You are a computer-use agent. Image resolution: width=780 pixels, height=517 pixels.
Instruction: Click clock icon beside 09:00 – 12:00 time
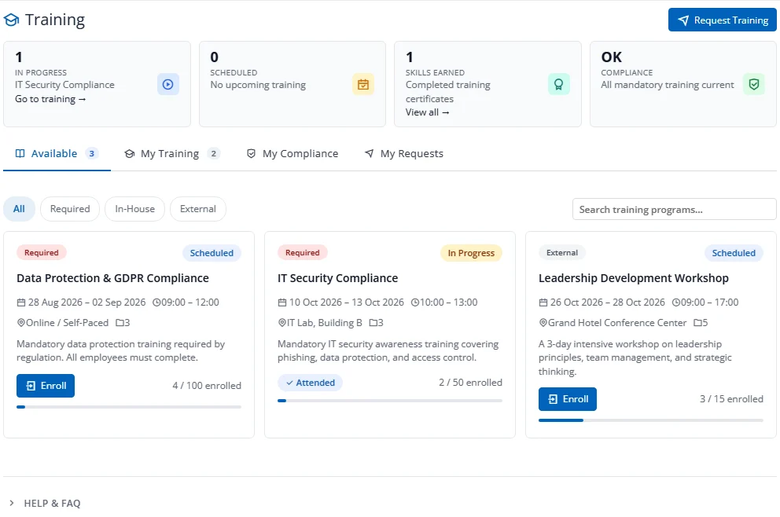(x=156, y=302)
